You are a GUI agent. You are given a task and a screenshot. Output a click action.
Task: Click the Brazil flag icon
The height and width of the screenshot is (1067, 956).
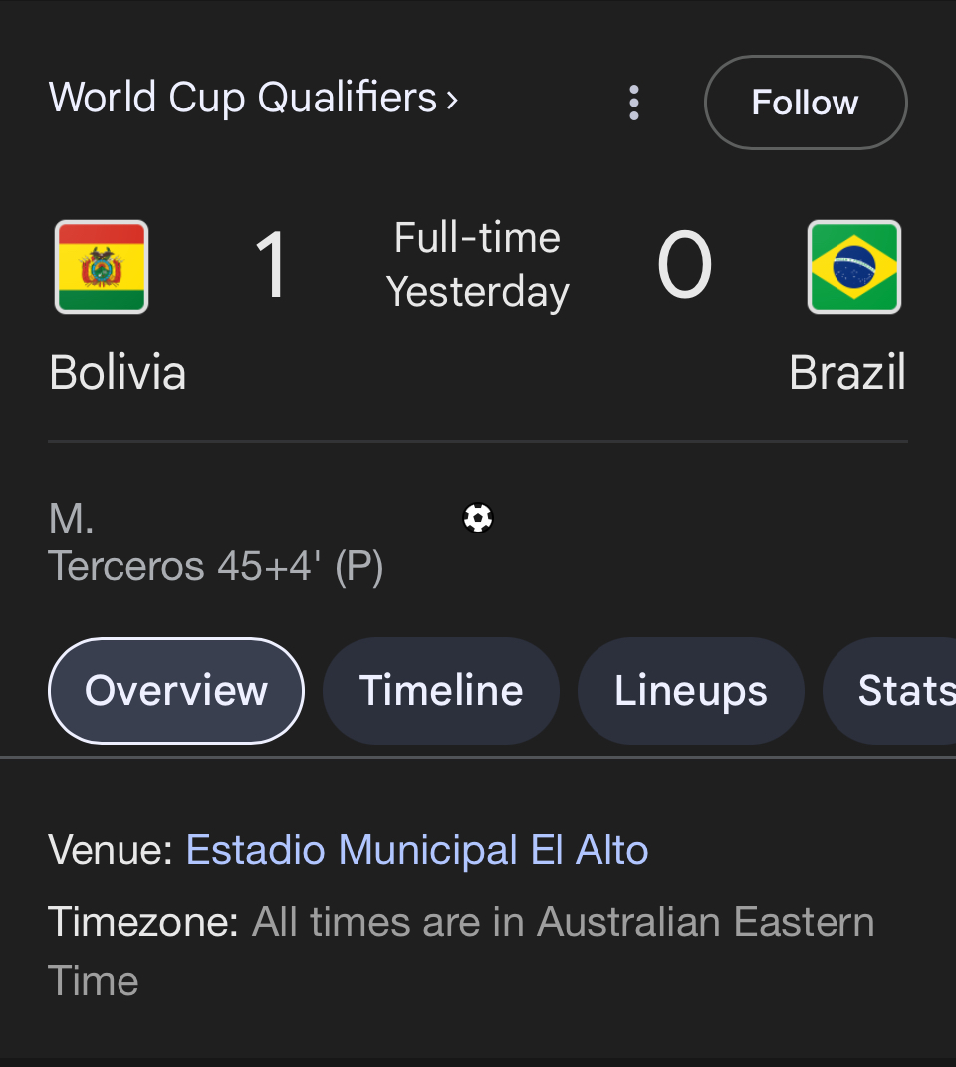(x=853, y=266)
